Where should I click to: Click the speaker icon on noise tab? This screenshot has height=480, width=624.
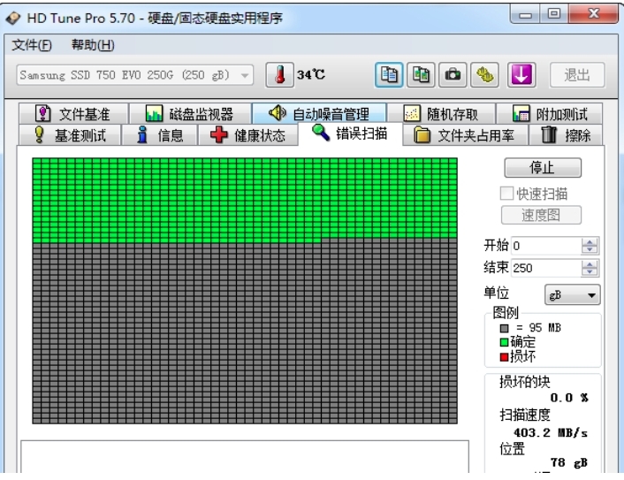click(277, 113)
